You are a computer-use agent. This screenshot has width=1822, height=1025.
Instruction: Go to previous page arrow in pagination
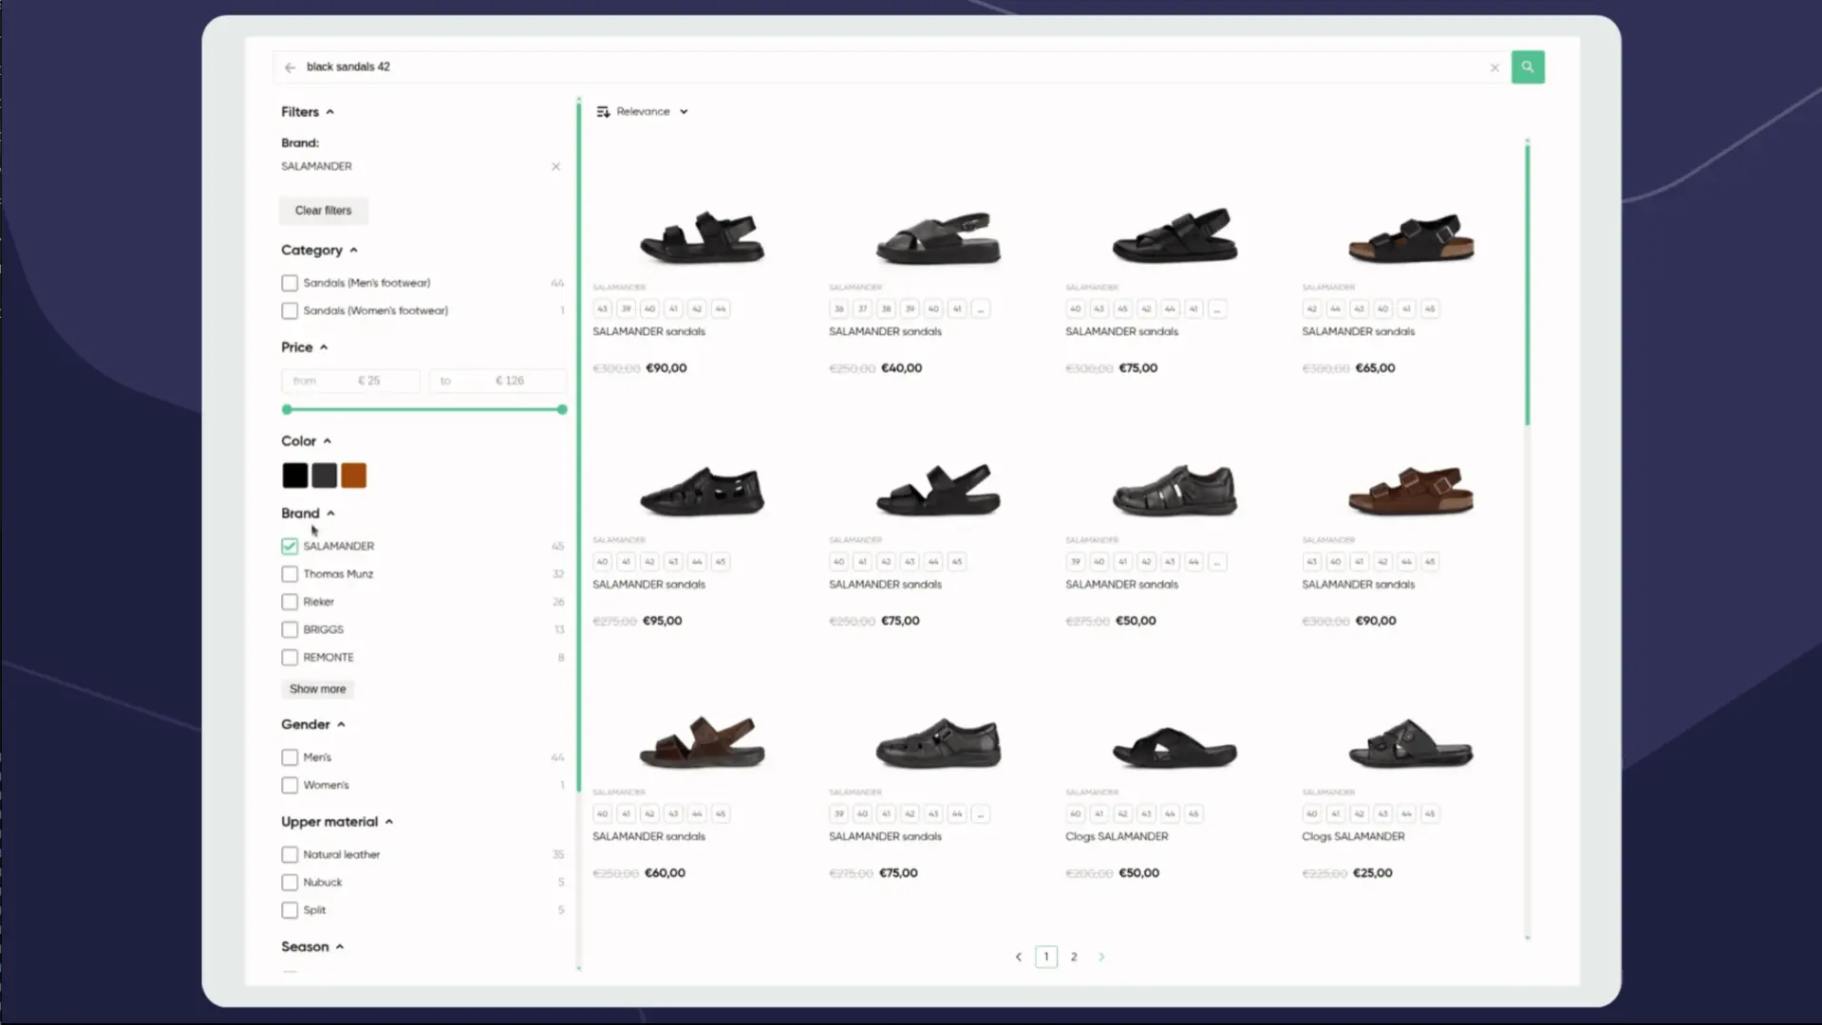pyautogui.click(x=1018, y=957)
